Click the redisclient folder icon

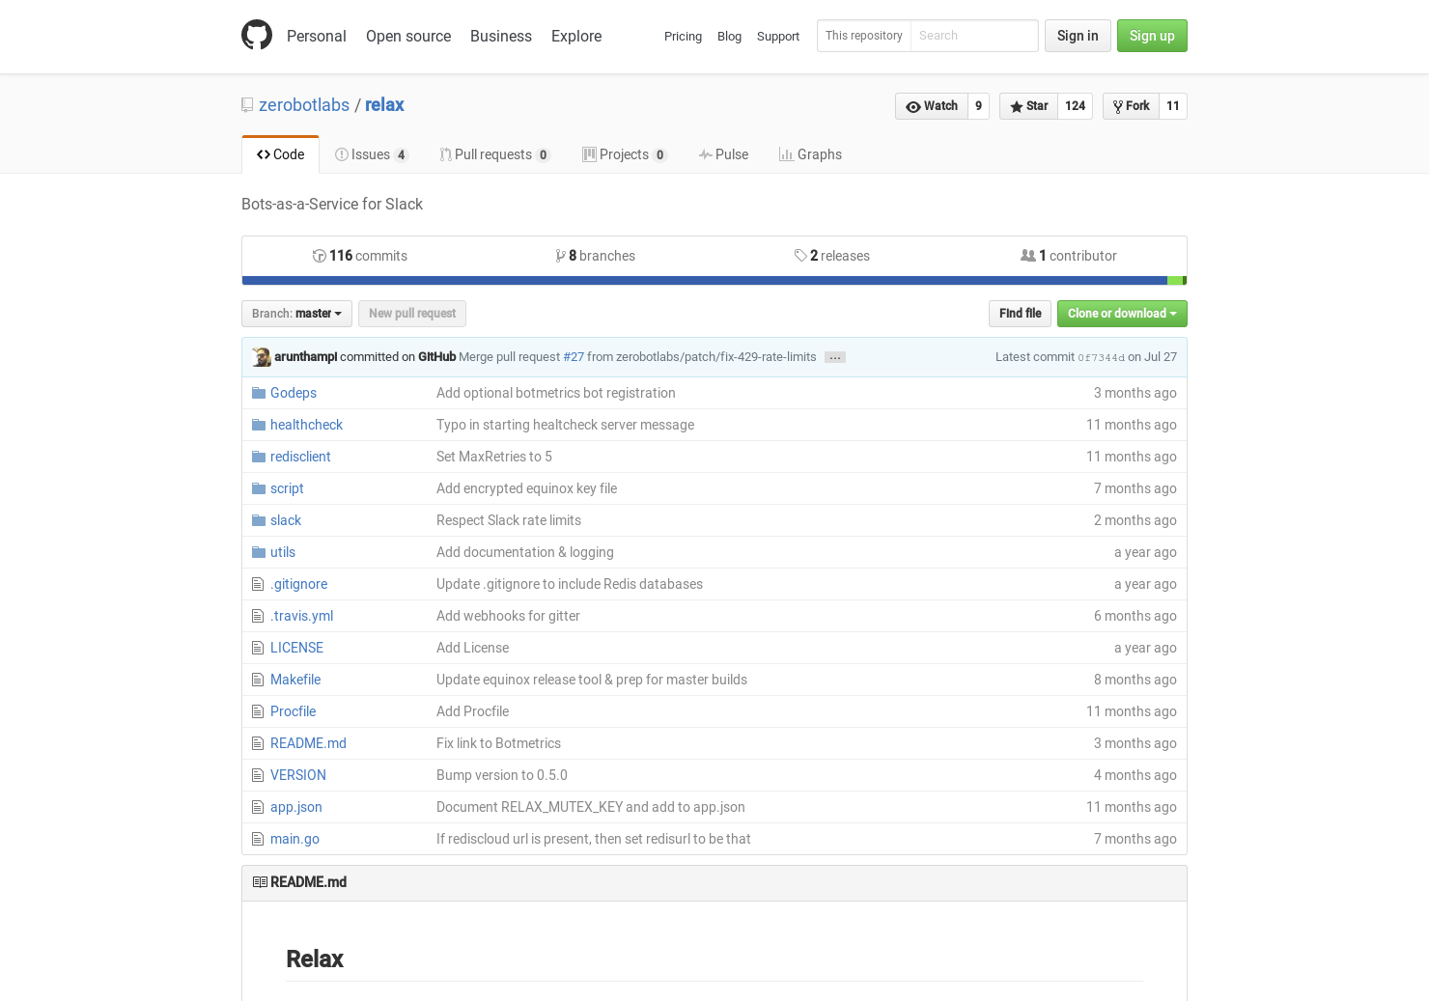point(259,457)
